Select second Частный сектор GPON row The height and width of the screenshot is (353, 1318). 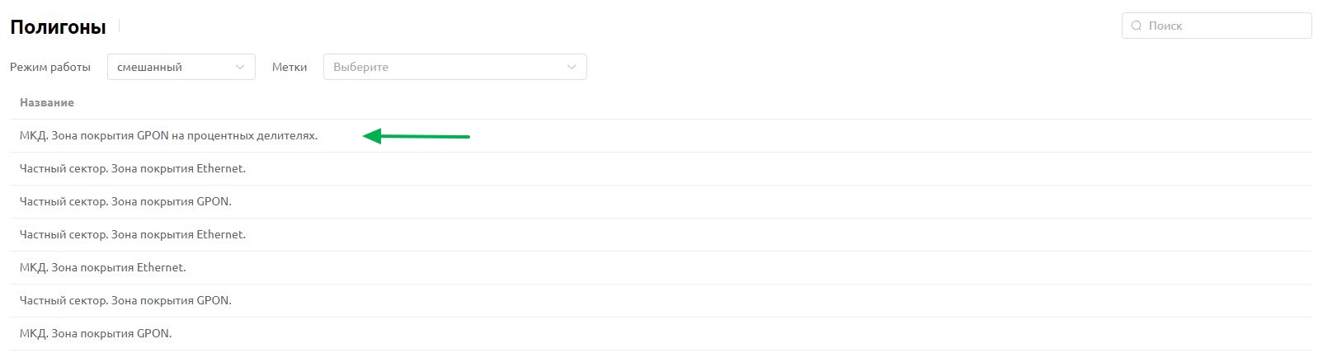coord(660,300)
